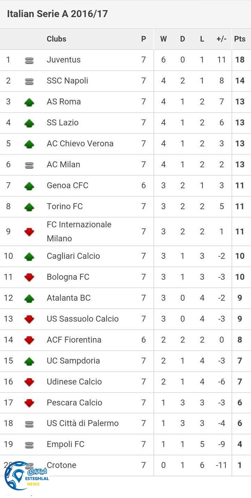Click the red down arrow beside Bologna FC

pyautogui.click(x=29, y=277)
